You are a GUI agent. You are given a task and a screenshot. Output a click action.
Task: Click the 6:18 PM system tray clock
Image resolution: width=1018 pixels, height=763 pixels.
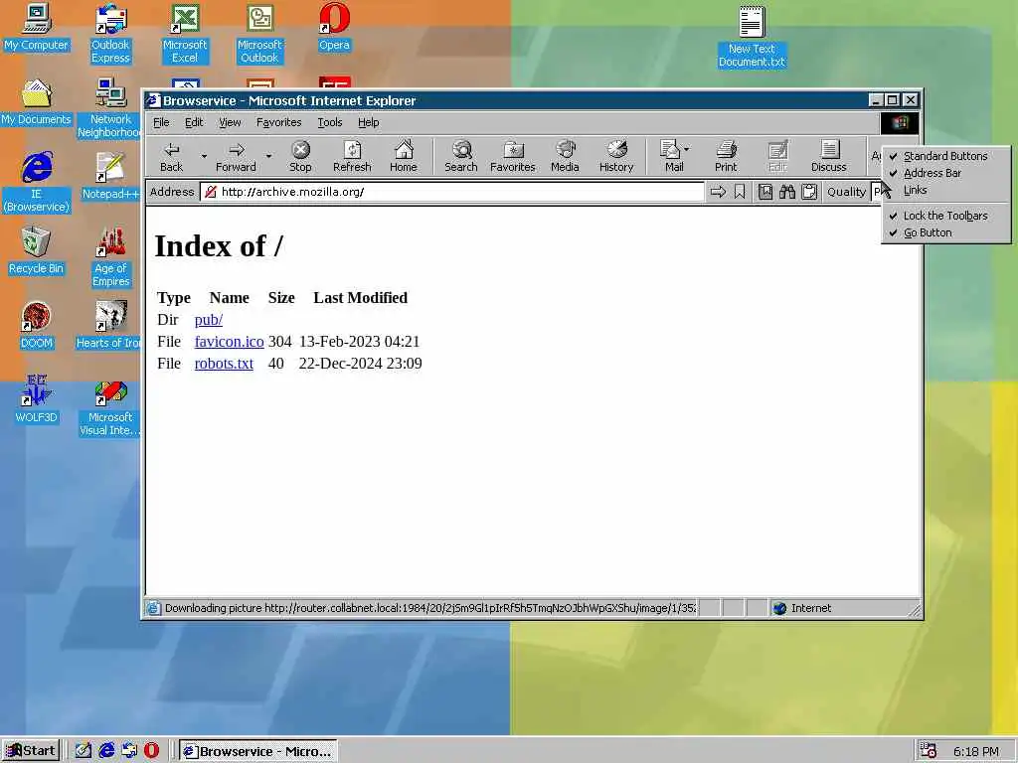tap(976, 751)
